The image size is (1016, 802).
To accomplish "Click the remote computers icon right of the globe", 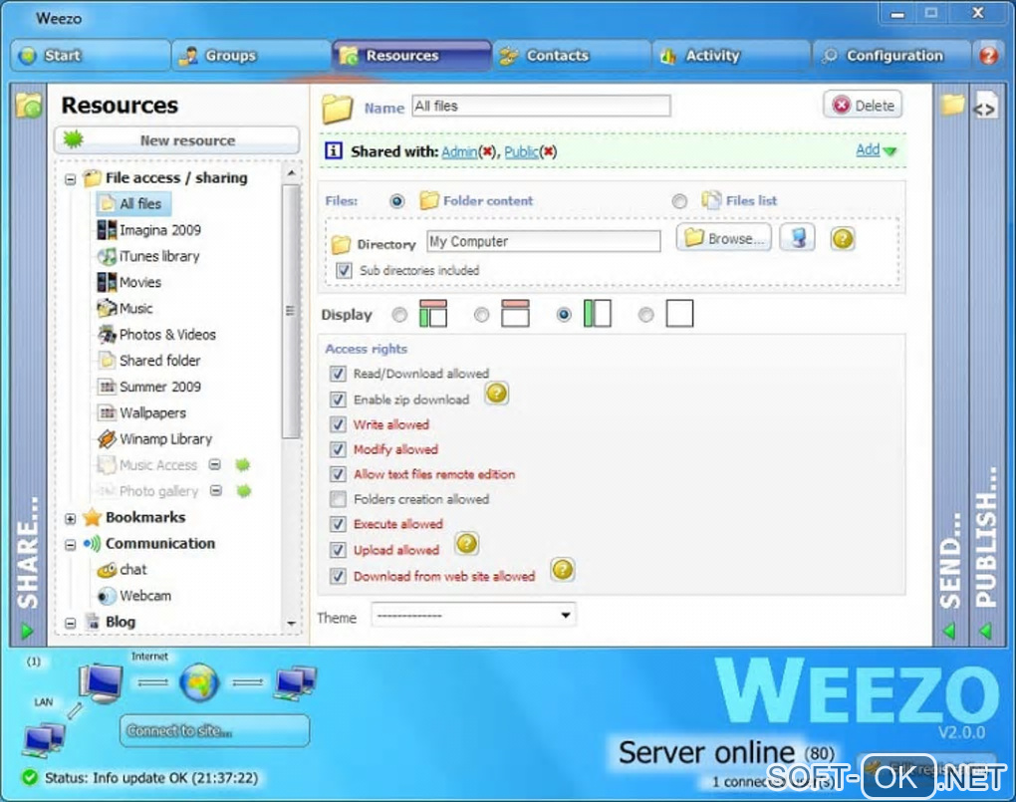I will [296, 682].
